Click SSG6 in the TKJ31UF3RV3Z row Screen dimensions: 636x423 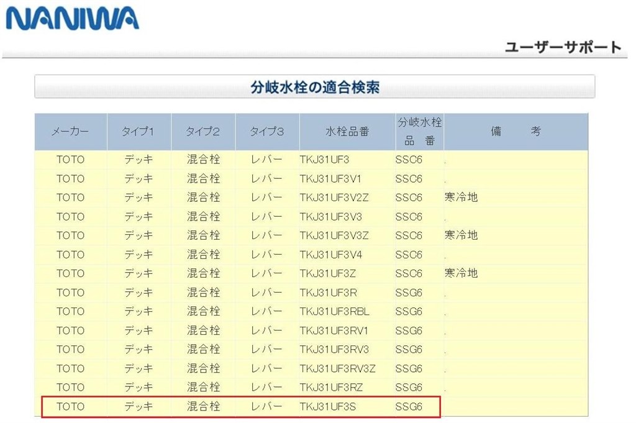[x=409, y=369]
